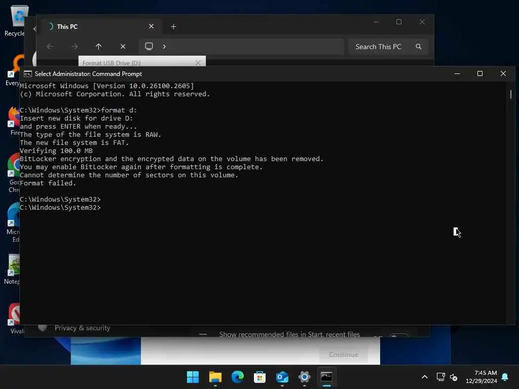Click the Continue button behind the windows
This screenshot has height=389, width=519.
(x=344, y=355)
